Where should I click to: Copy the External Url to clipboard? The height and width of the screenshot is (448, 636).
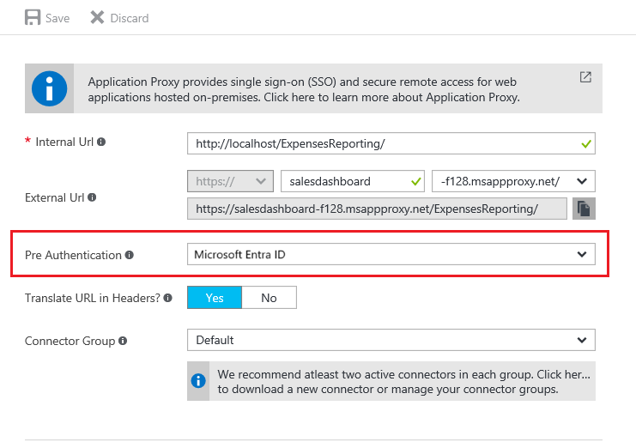click(x=584, y=209)
